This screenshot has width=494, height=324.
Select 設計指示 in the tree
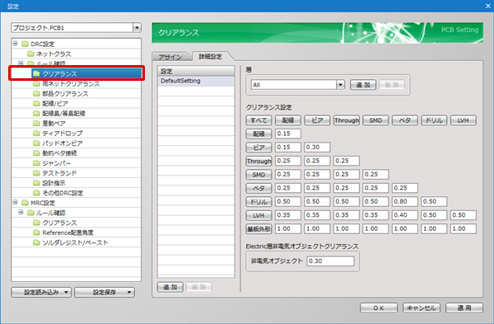[x=54, y=183]
